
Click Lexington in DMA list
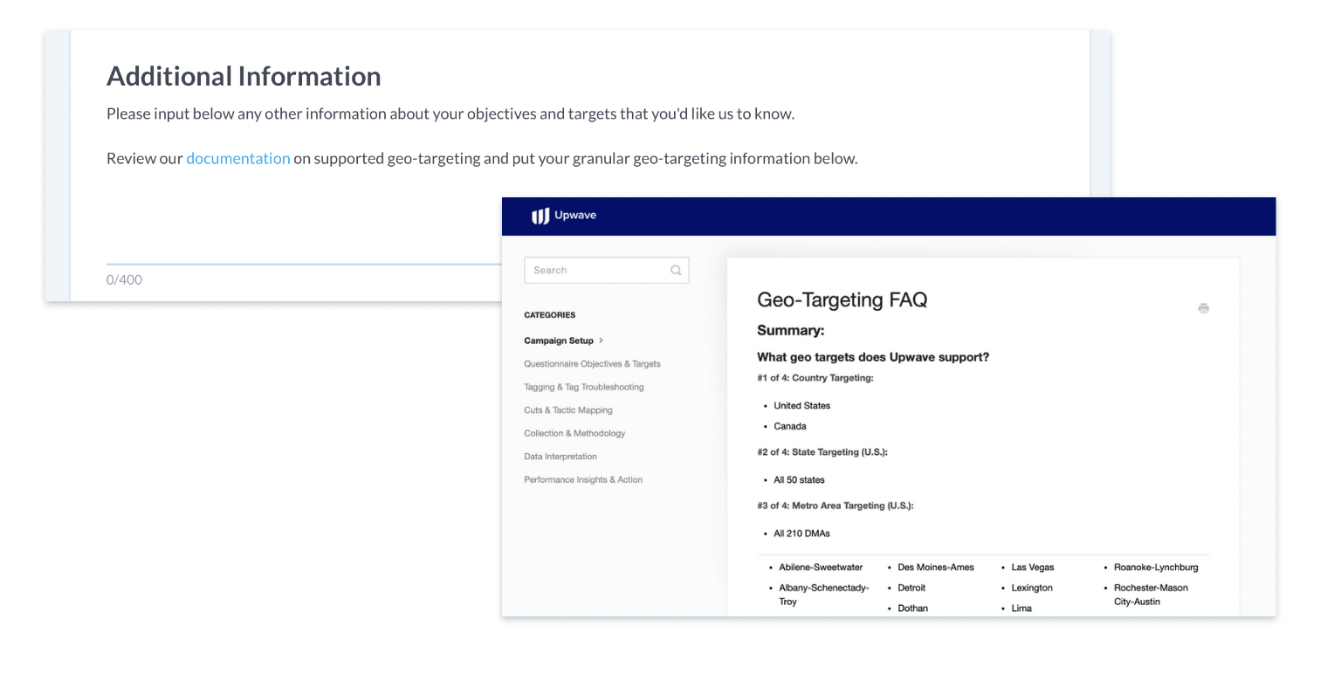[x=1032, y=588]
